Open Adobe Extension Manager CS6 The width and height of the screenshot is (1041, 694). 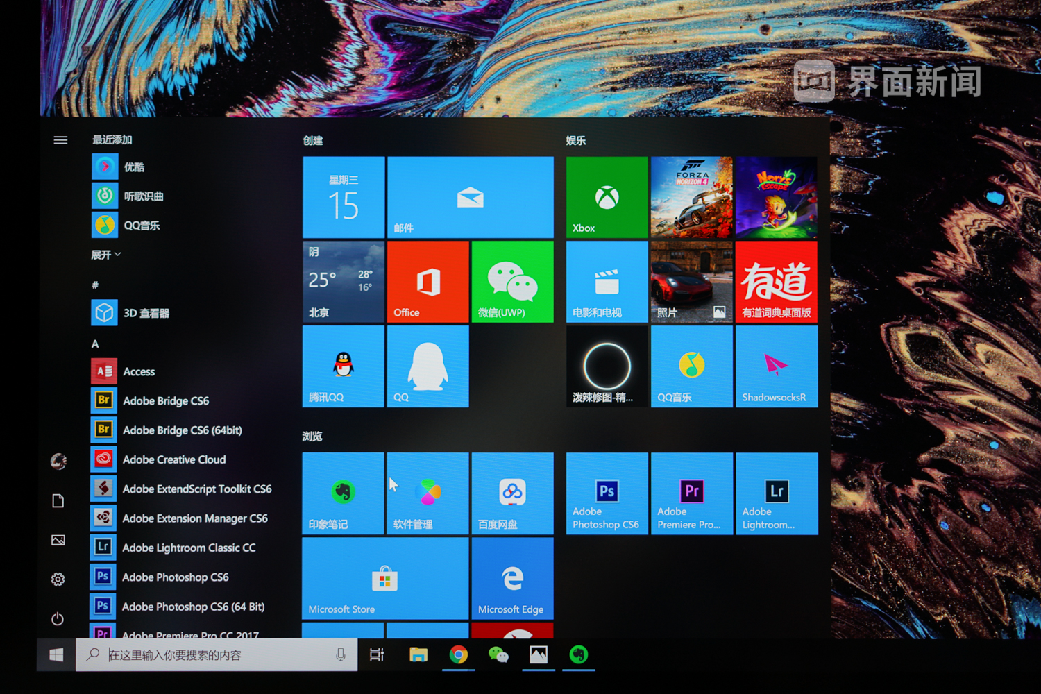(179, 518)
